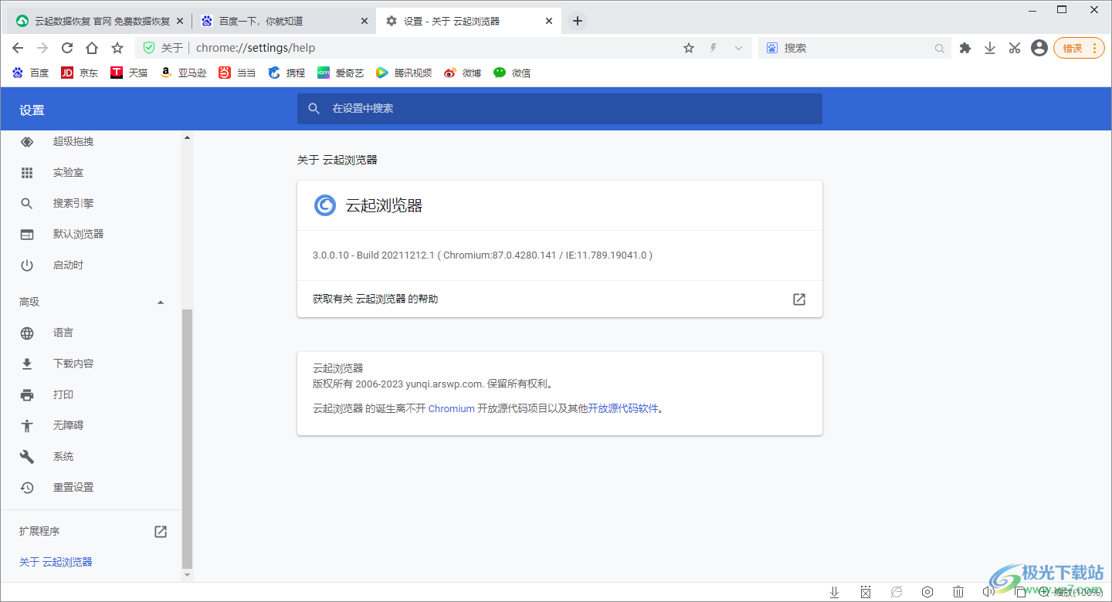Open the 爱奇艺 bookmark
The height and width of the screenshot is (602, 1112).
pos(341,73)
